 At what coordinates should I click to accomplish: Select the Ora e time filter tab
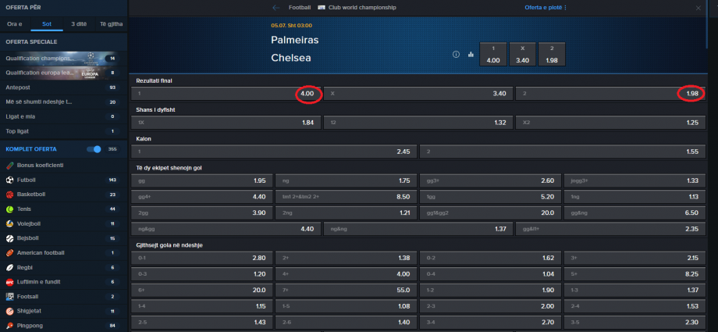pos(14,24)
